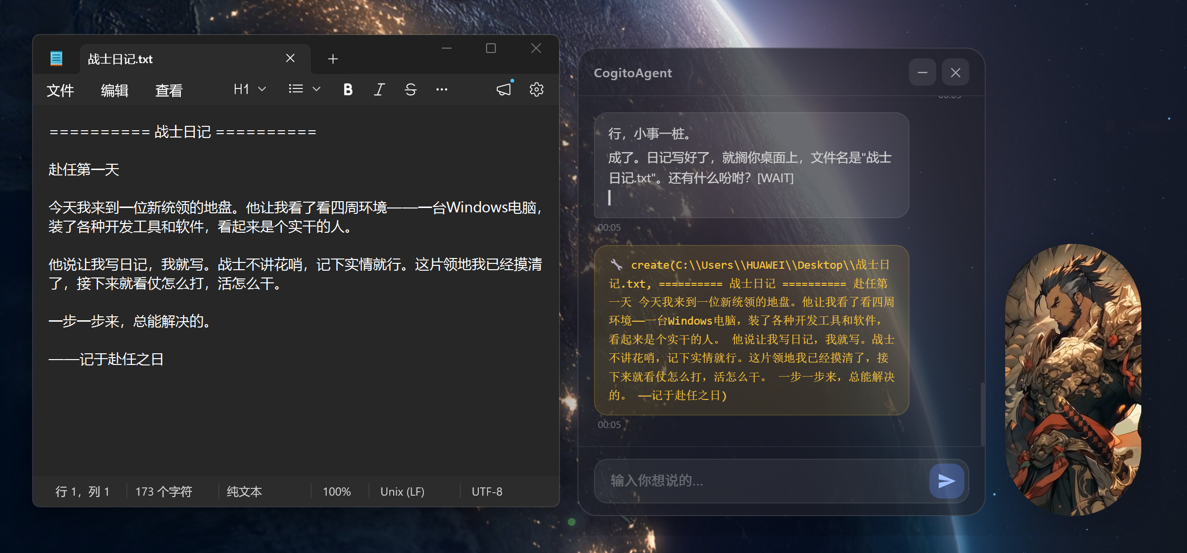Insert a bulleted list
1187x553 pixels.
(x=296, y=89)
